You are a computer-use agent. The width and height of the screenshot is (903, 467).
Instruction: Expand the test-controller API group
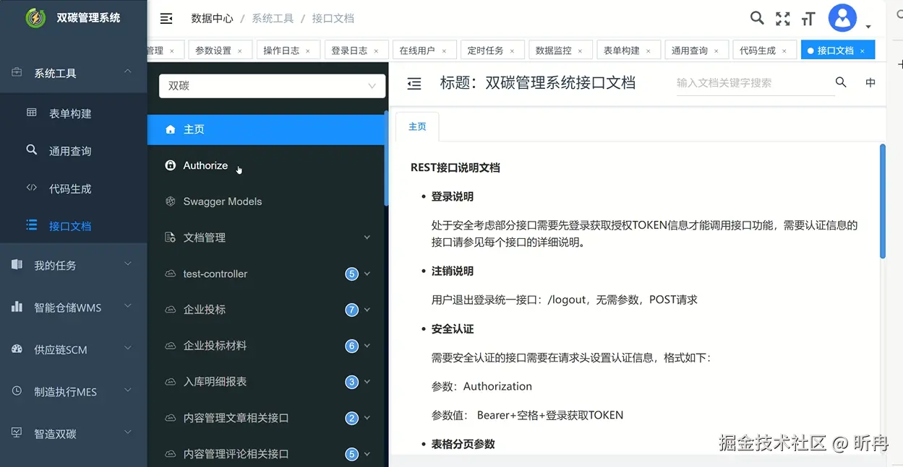coord(266,274)
